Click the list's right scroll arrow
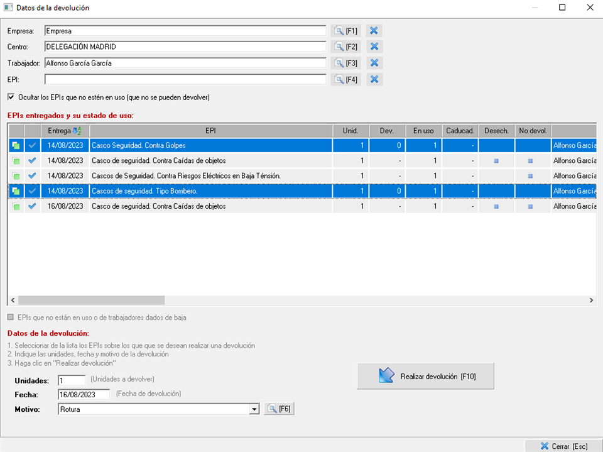 (591, 300)
